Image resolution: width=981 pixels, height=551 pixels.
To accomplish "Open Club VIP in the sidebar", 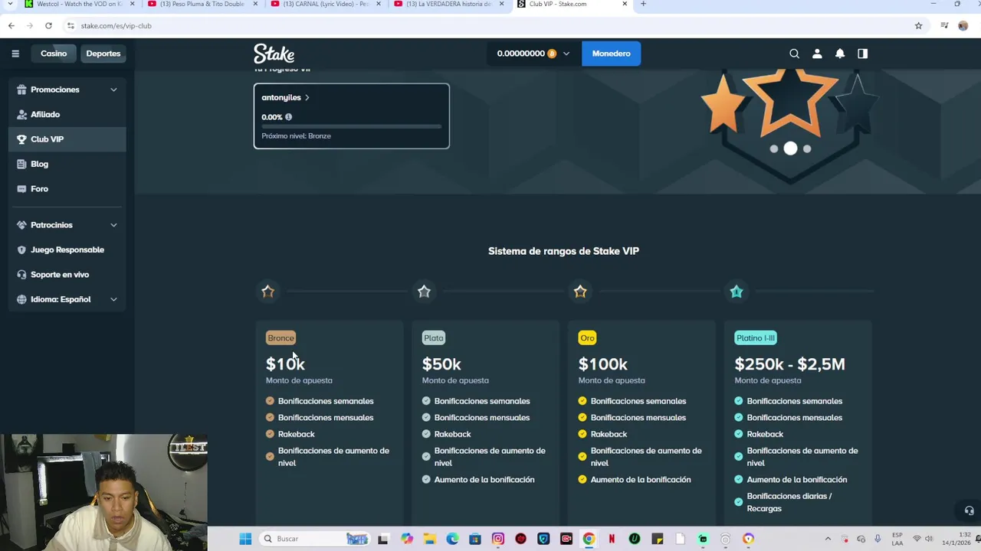I will coord(67,139).
